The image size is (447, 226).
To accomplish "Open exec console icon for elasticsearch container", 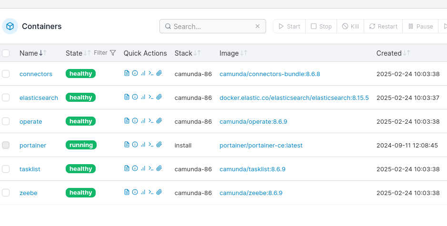I will 151,97.
